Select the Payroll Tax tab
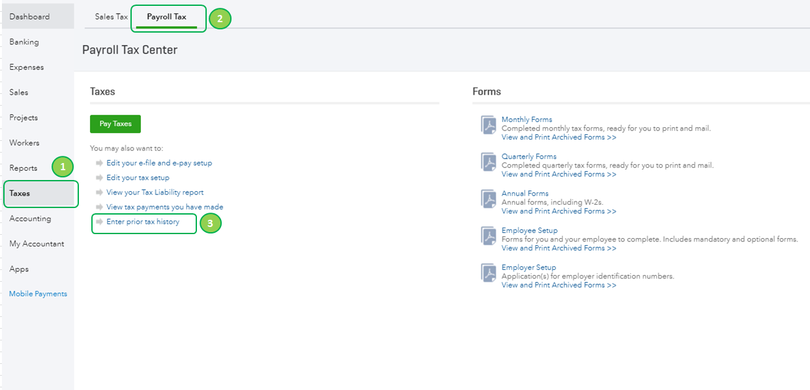The width and height of the screenshot is (810, 390). [x=166, y=17]
